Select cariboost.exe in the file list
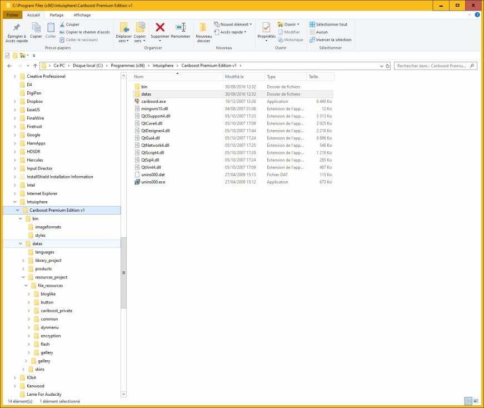Image resolution: width=484 pixels, height=408 pixels. coord(153,101)
